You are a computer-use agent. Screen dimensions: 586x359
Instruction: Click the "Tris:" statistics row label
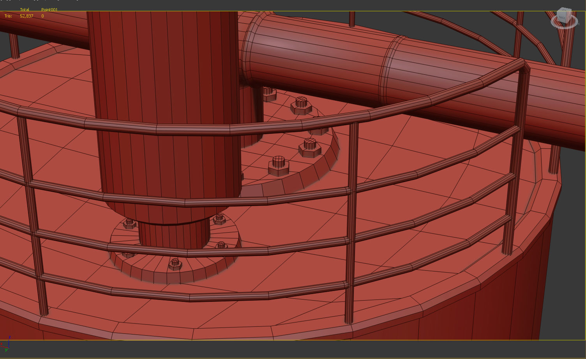click(x=8, y=16)
